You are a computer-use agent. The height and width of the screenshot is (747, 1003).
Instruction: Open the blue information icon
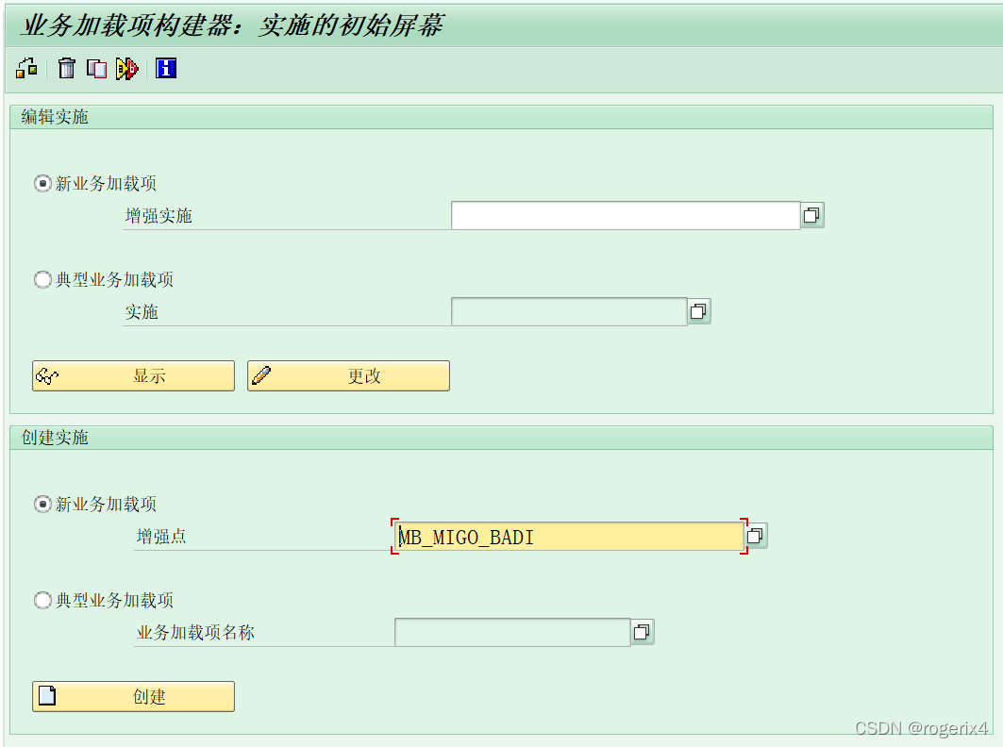pyautogui.click(x=165, y=68)
